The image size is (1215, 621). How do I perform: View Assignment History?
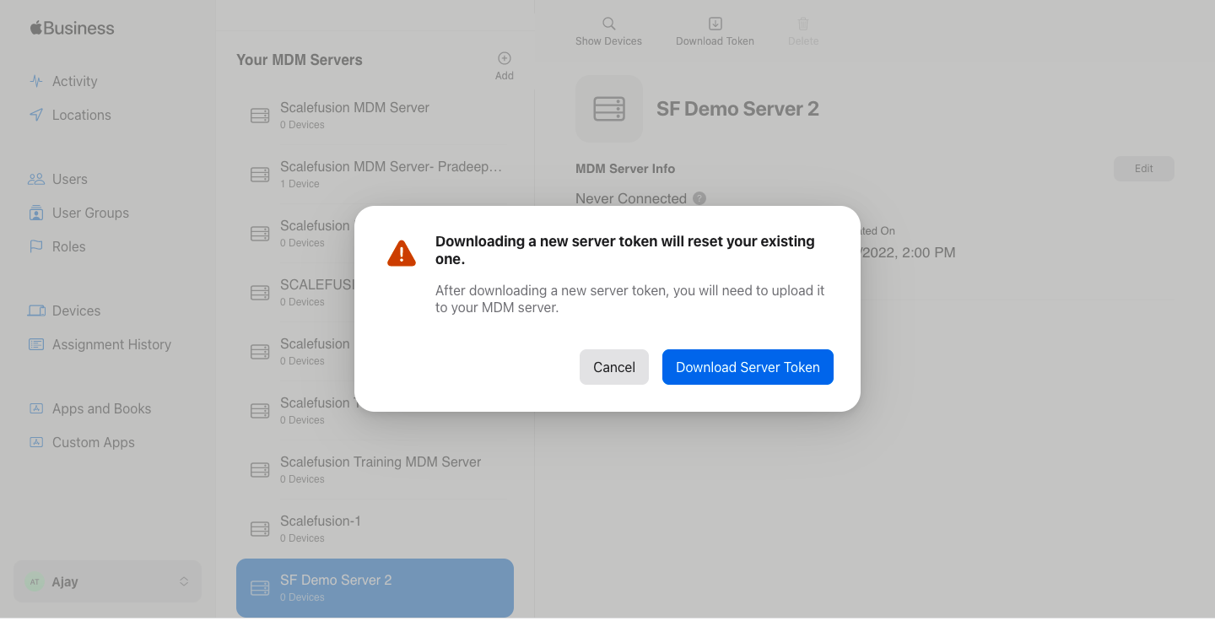111,344
